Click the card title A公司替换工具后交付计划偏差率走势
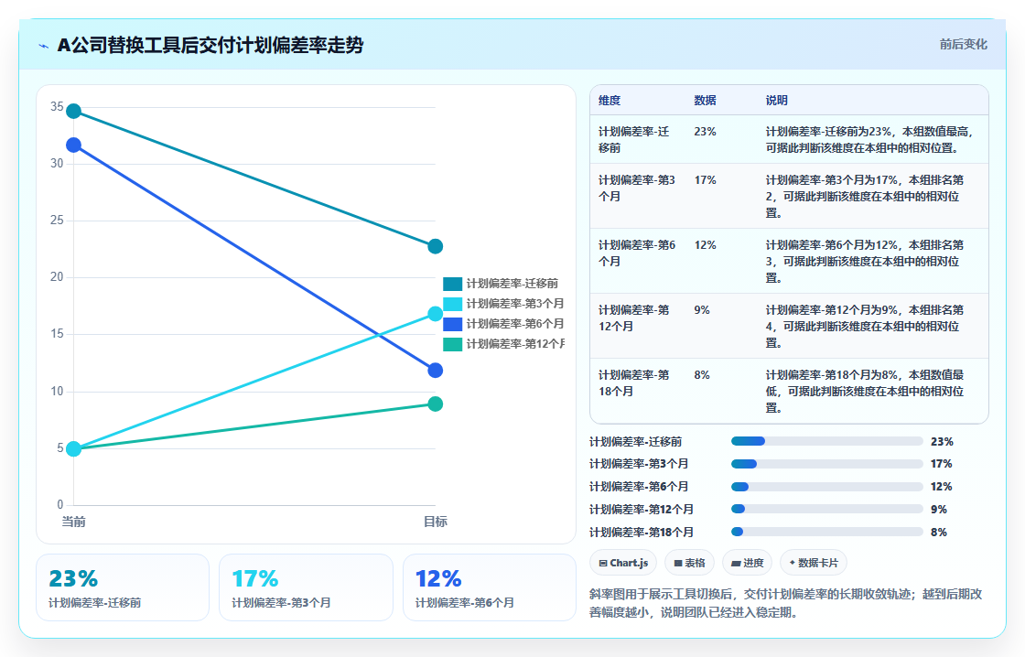The width and height of the screenshot is (1025, 657). pos(210,45)
